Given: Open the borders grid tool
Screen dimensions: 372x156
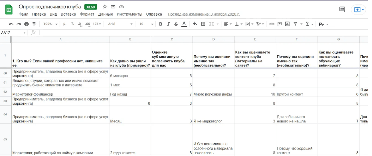Looking at the screenshot, I should coord(203,24).
